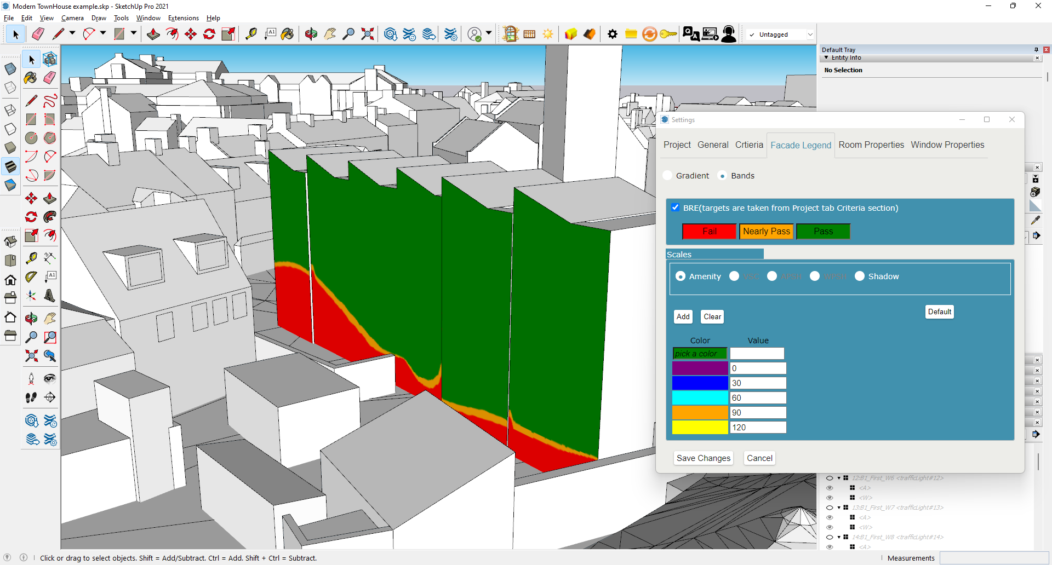
Task: Click the pick a color swatch
Action: click(700, 353)
